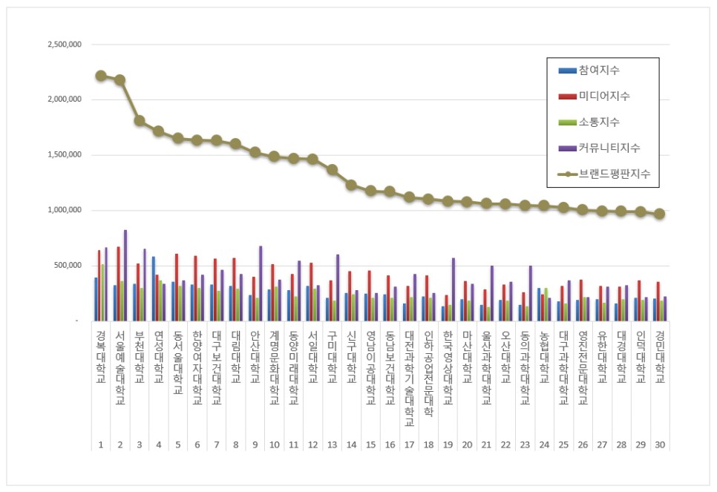Image resolution: width=717 pixels, height=492 pixels.
Task: Click rank number 1 below the chart
Action: [101, 445]
